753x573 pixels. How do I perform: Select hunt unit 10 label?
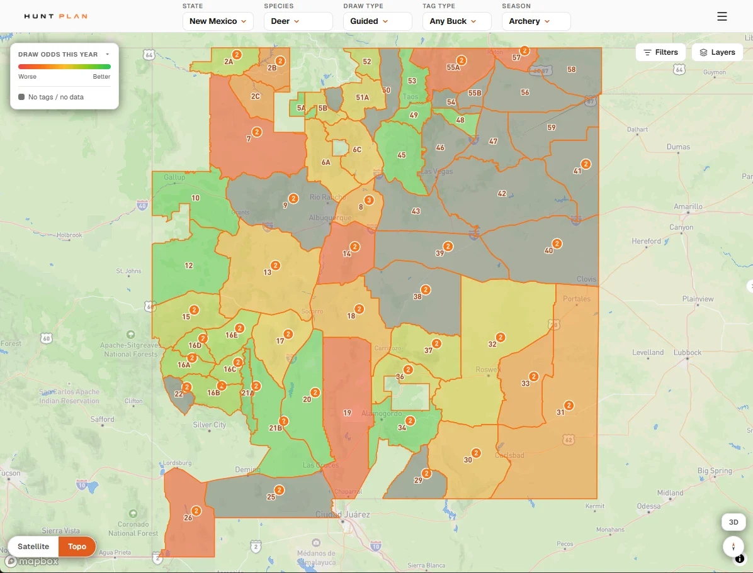click(x=195, y=197)
